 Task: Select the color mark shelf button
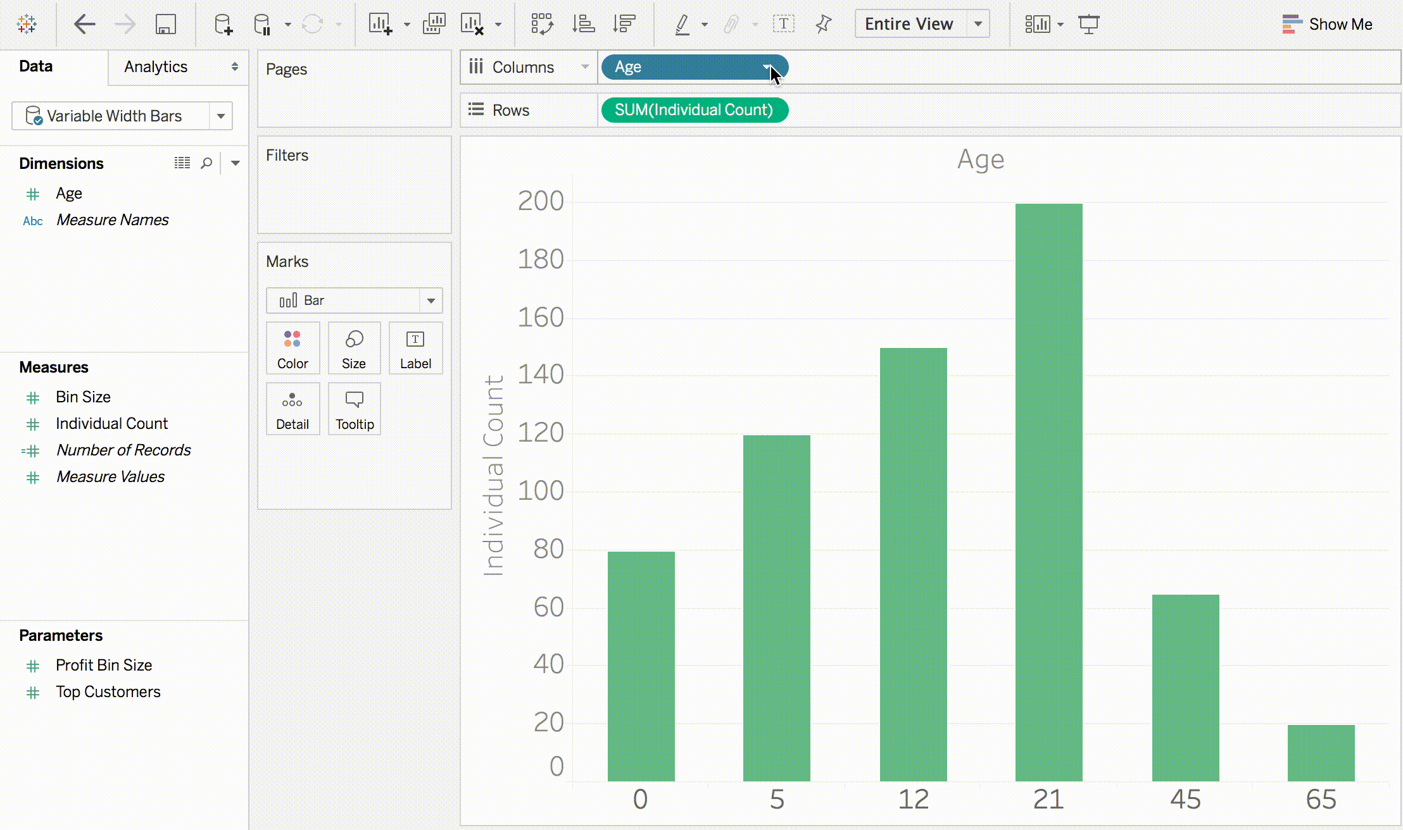pyautogui.click(x=293, y=348)
